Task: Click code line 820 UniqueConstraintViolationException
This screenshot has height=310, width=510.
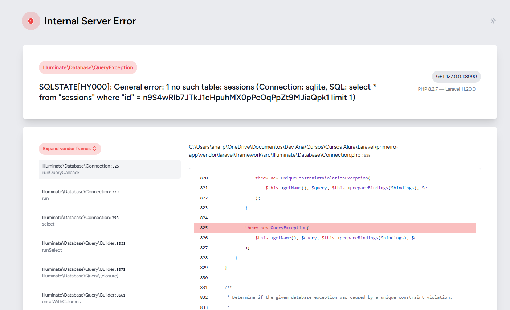Action: pos(313,178)
